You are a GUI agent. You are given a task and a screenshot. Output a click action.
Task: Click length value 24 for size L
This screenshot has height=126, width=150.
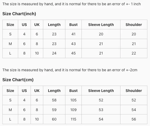pos(54,53)
